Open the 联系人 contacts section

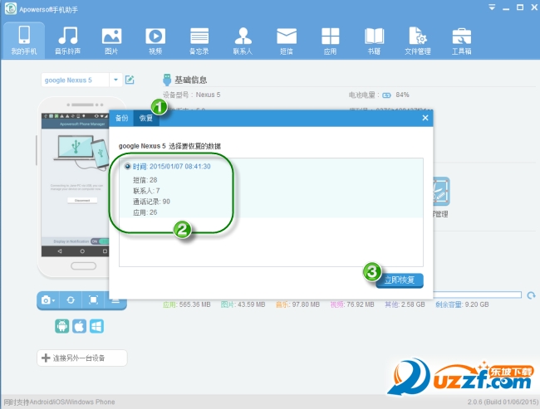pos(243,41)
